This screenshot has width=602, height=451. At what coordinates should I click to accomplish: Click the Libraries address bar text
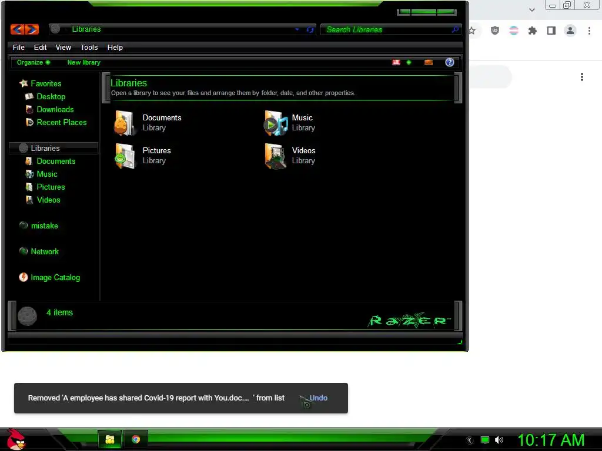tap(86, 29)
